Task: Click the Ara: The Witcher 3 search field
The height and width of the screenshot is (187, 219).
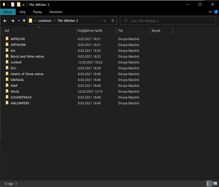Action: pos(168,21)
